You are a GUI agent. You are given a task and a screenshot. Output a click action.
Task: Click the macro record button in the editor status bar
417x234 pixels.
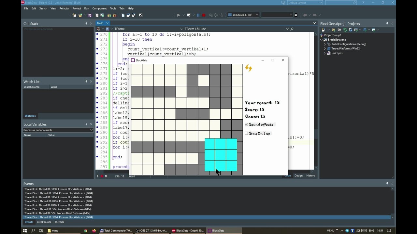pyautogui.click(x=102, y=176)
